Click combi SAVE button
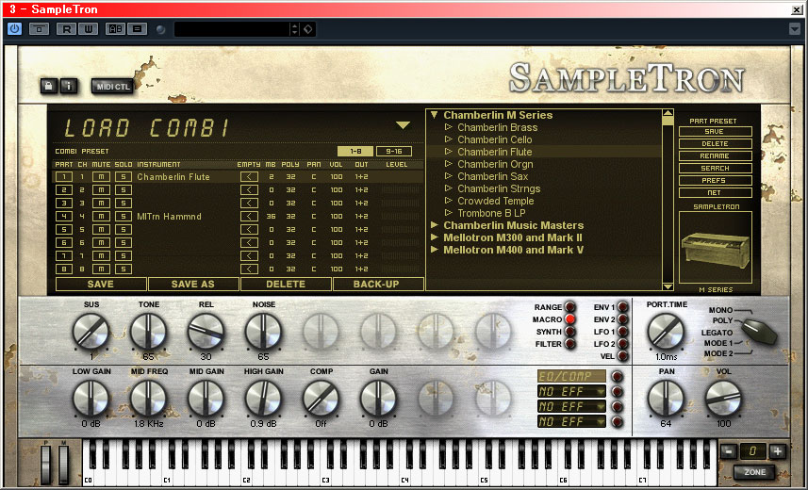The width and height of the screenshot is (808, 490). click(x=101, y=284)
